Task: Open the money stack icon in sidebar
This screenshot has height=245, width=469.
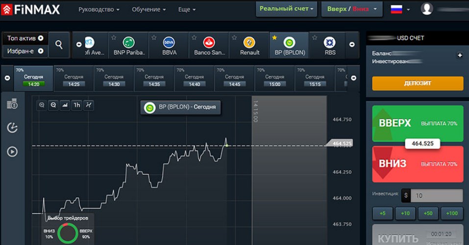Action: click(12, 104)
